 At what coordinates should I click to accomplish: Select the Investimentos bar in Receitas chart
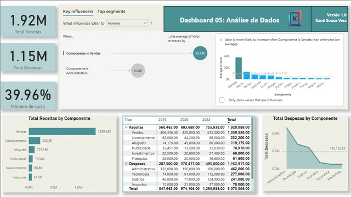tap(31, 168)
